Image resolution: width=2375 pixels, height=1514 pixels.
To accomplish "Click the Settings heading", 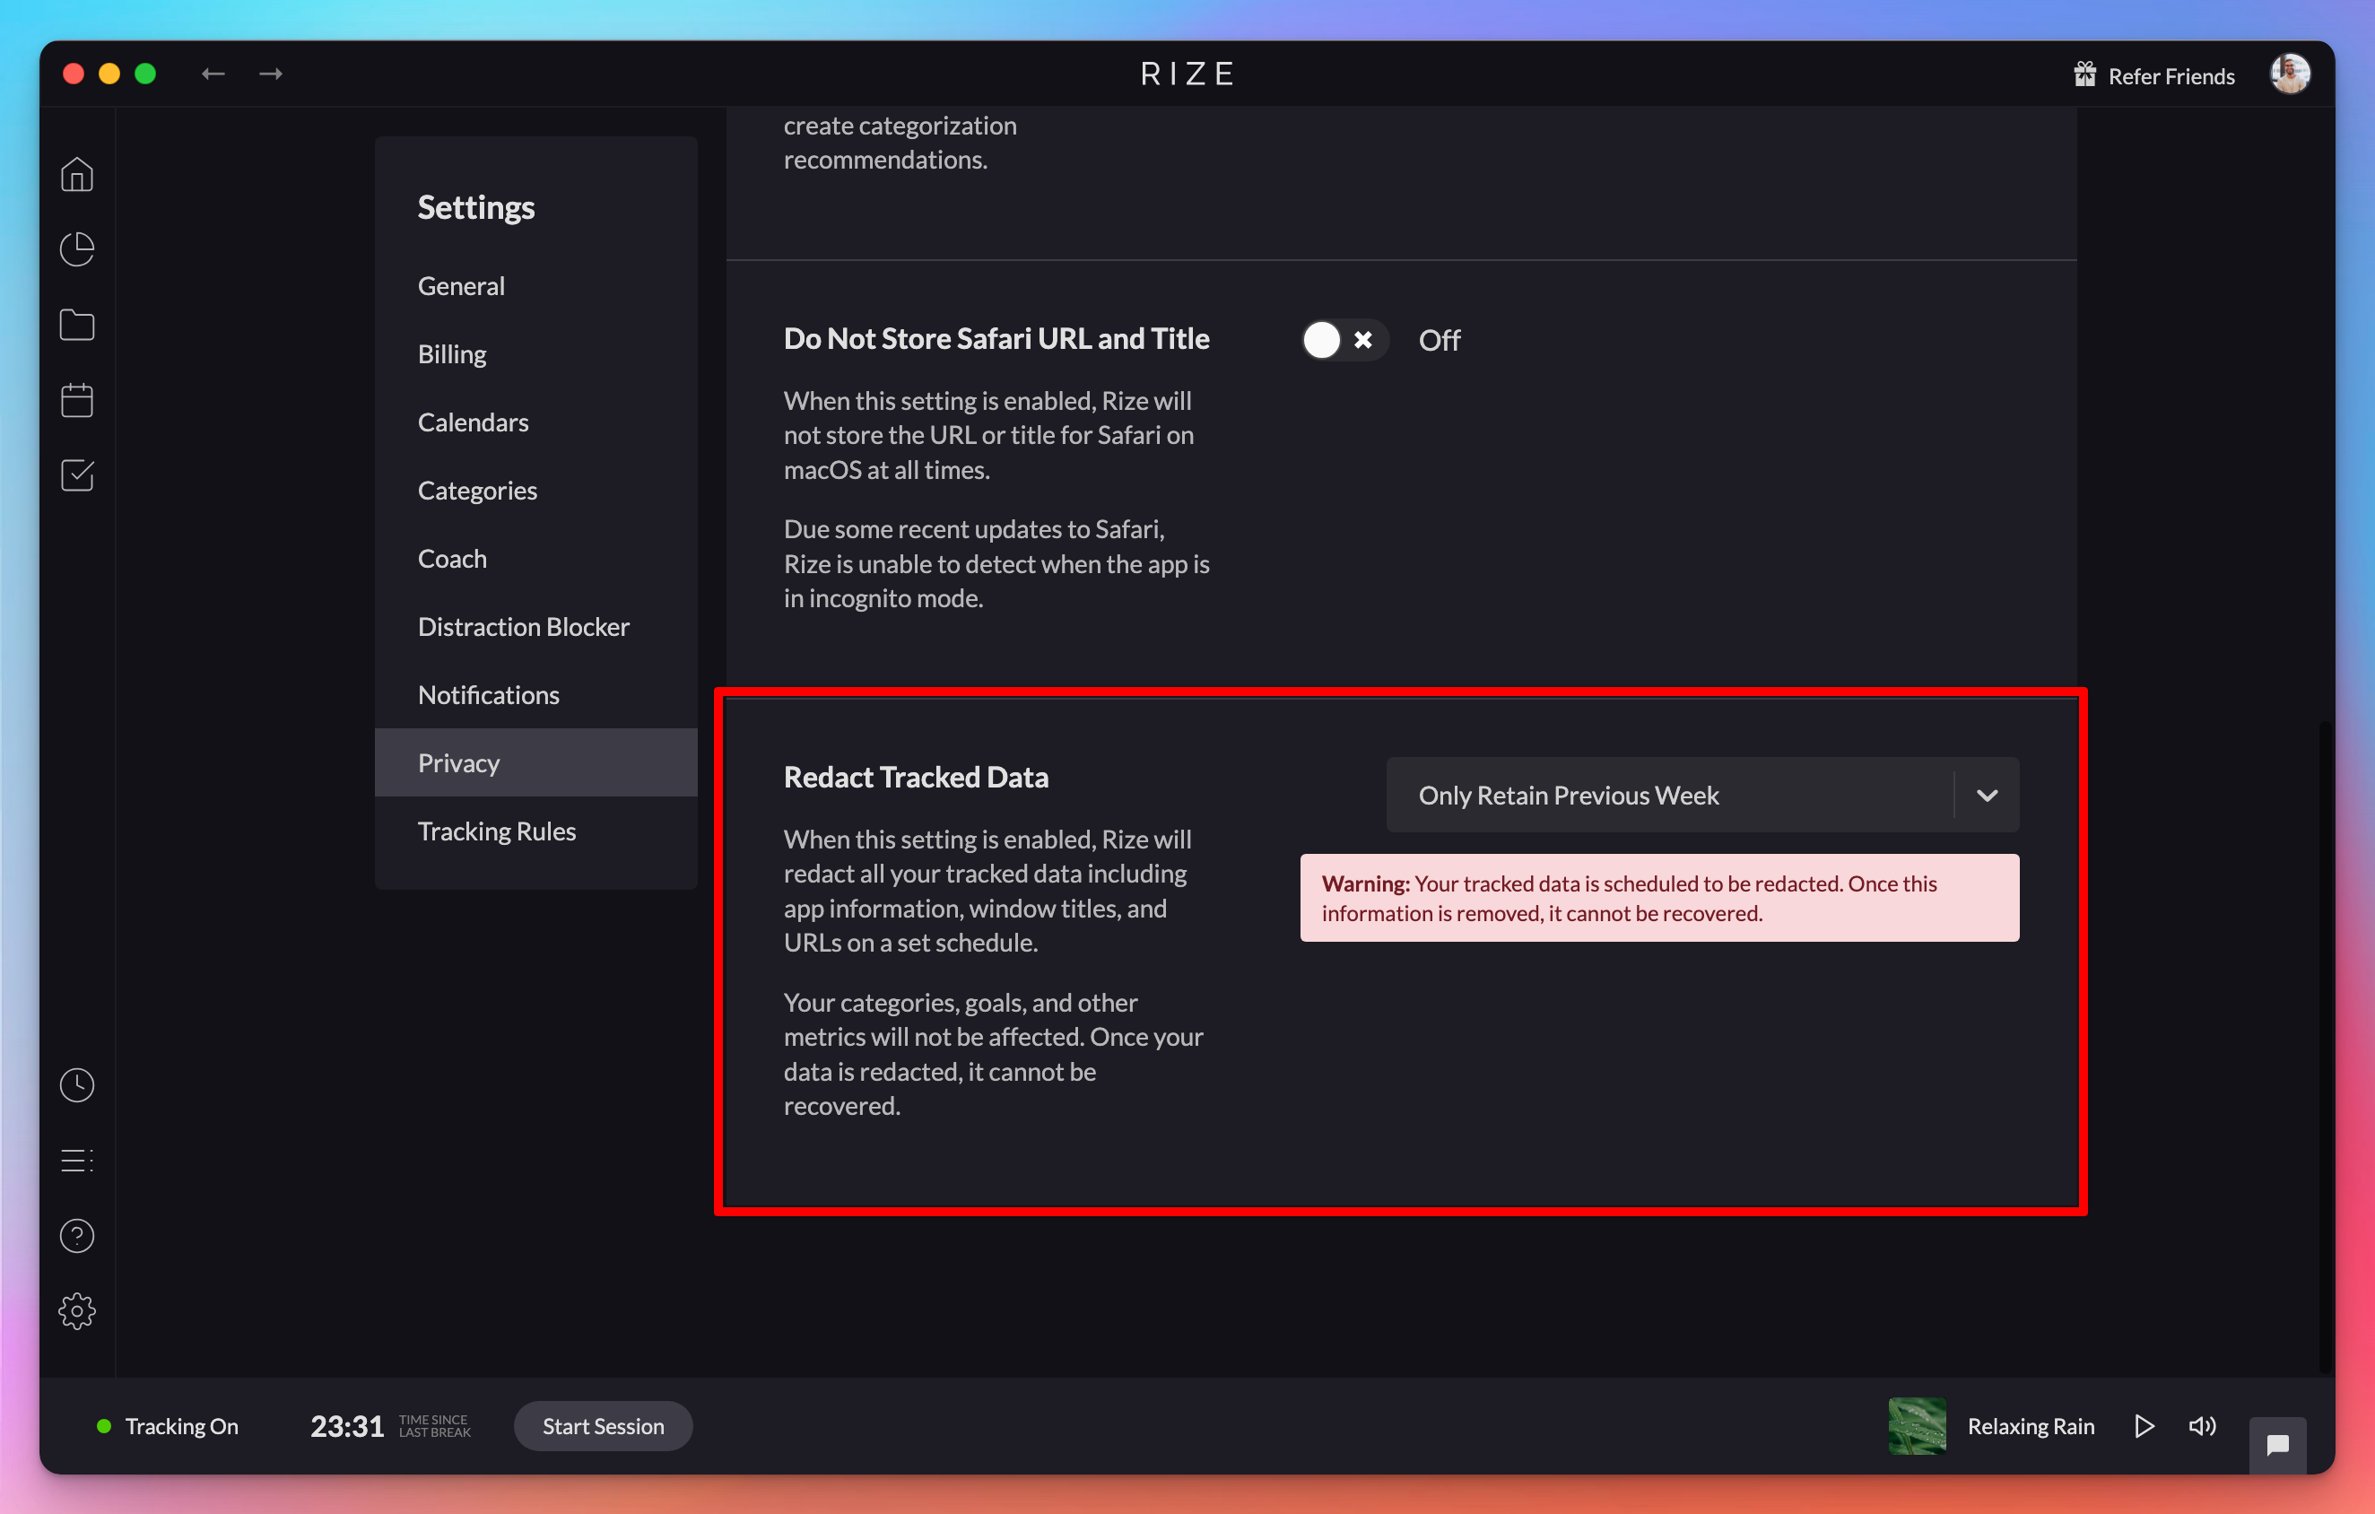I will tap(475, 207).
